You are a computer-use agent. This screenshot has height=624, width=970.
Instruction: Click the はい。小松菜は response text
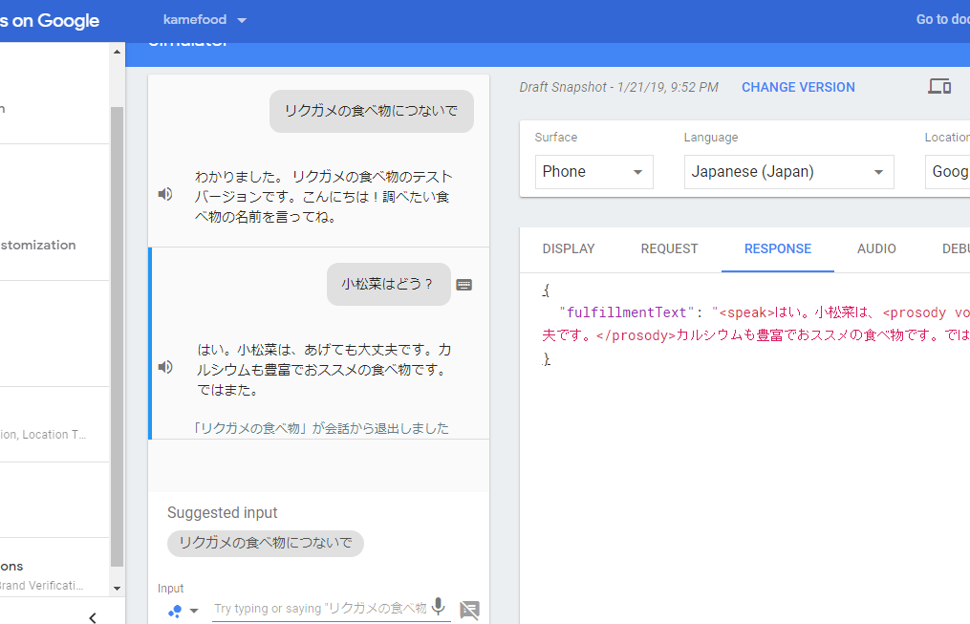pos(324,370)
